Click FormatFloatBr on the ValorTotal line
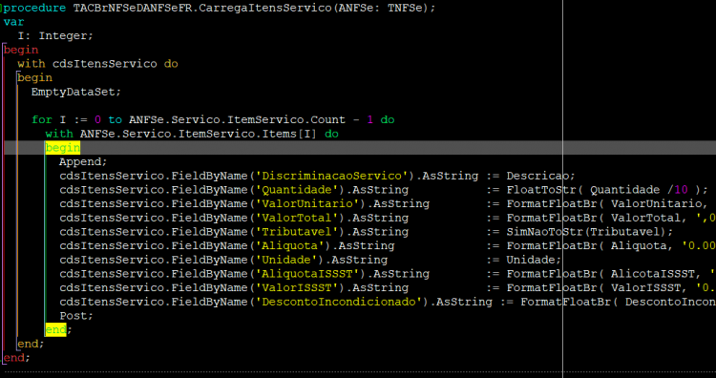The height and width of the screenshot is (378, 716). click(551, 218)
